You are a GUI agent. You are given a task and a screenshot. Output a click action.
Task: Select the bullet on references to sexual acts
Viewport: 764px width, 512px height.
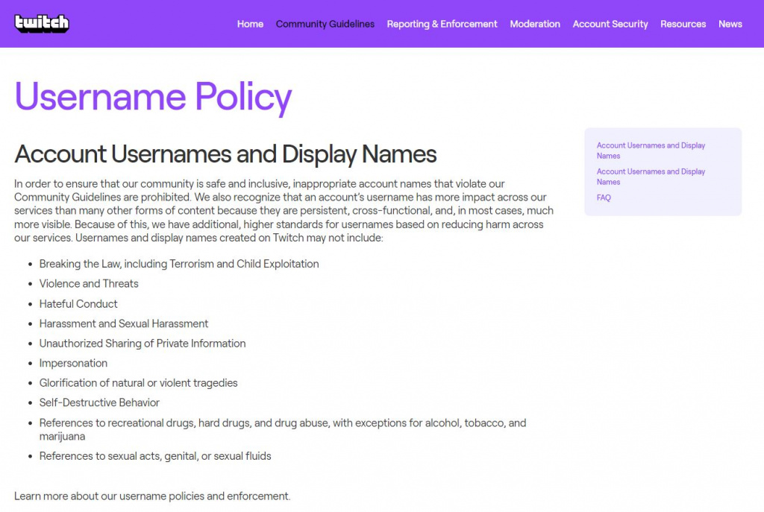click(x=155, y=456)
